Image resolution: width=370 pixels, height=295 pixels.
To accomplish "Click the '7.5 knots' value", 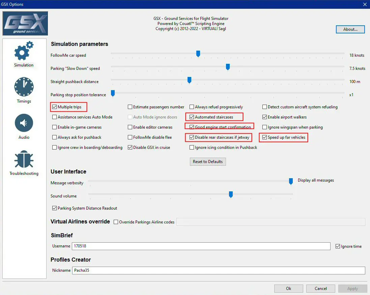I will [357, 69].
